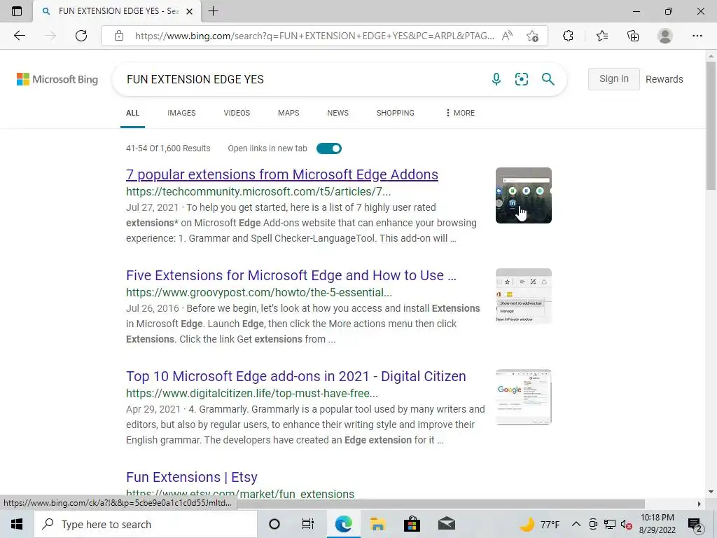Click the vertical page scrollbar
The image size is (717, 538).
click(711, 125)
